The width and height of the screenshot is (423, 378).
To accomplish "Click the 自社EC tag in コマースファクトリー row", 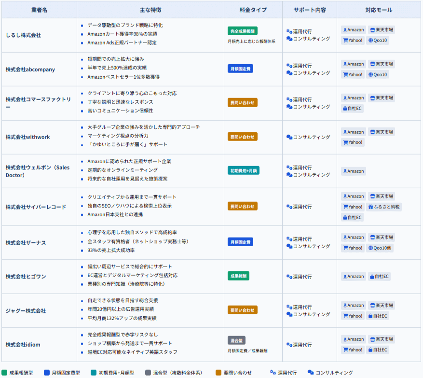I will [x=352, y=108].
